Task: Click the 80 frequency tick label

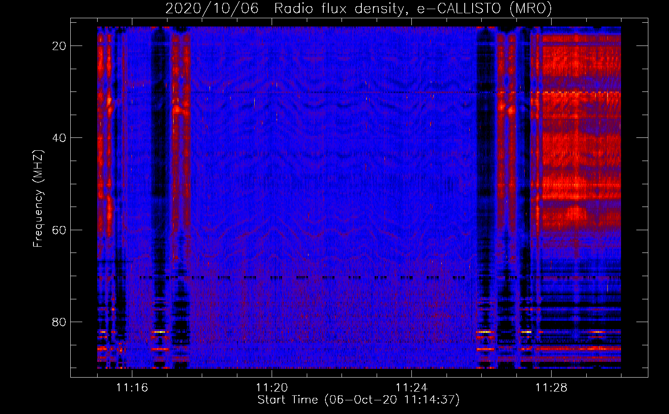Action: (60, 322)
